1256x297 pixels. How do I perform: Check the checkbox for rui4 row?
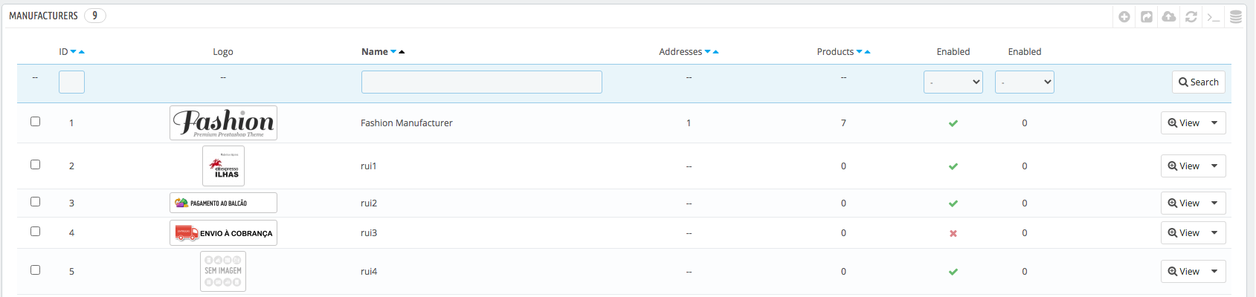[x=35, y=270]
